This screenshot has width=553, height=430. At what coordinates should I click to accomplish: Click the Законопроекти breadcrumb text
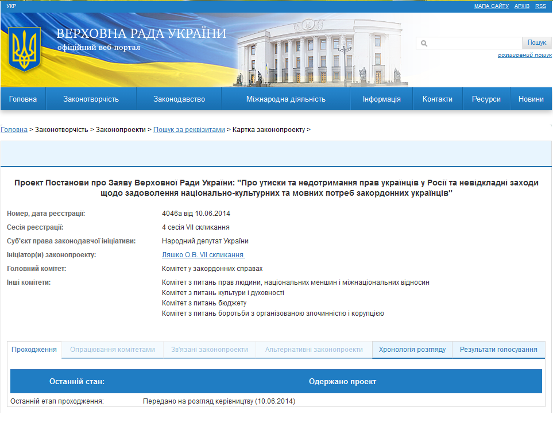pyautogui.click(x=121, y=130)
